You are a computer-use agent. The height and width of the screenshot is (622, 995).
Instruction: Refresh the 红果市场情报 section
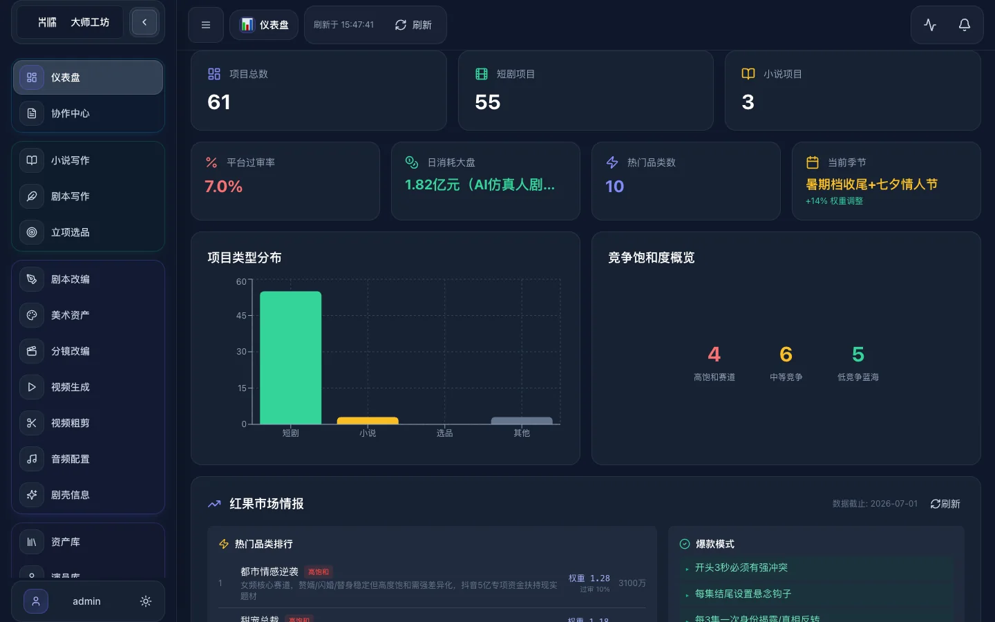[945, 504]
